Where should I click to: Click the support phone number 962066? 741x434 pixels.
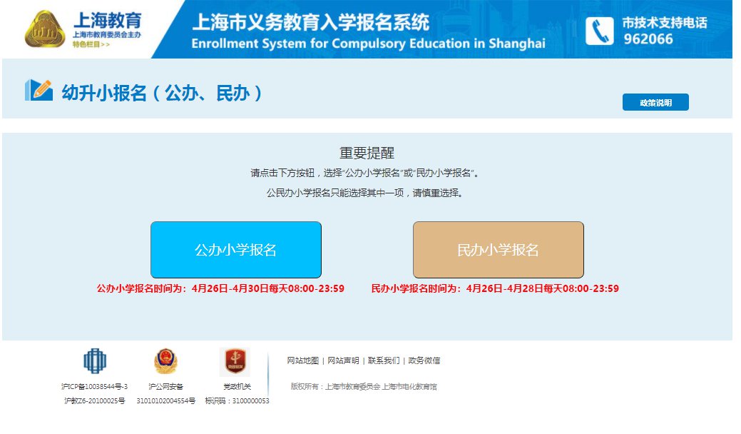click(x=650, y=39)
